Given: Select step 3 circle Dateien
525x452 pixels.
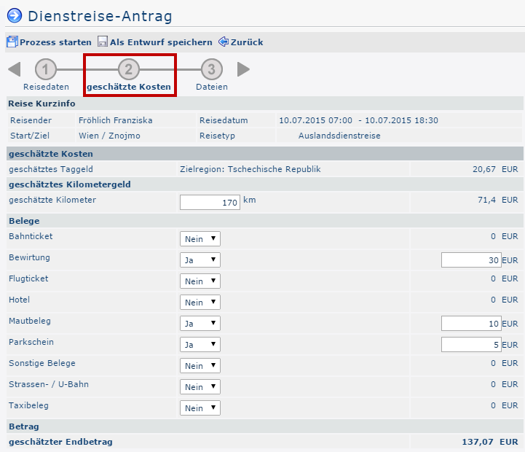Looking at the screenshot, I should coord(211,69).
